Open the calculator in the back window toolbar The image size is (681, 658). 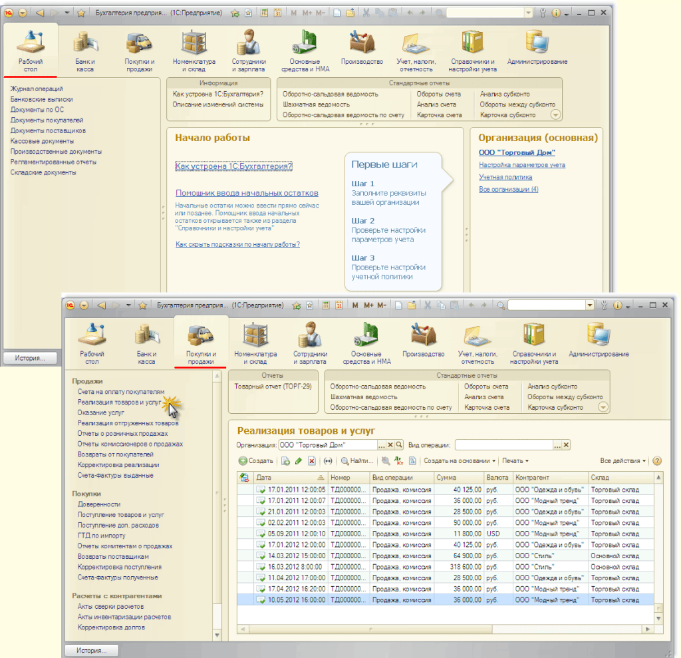pyautogui.click(x=264, y=13)
